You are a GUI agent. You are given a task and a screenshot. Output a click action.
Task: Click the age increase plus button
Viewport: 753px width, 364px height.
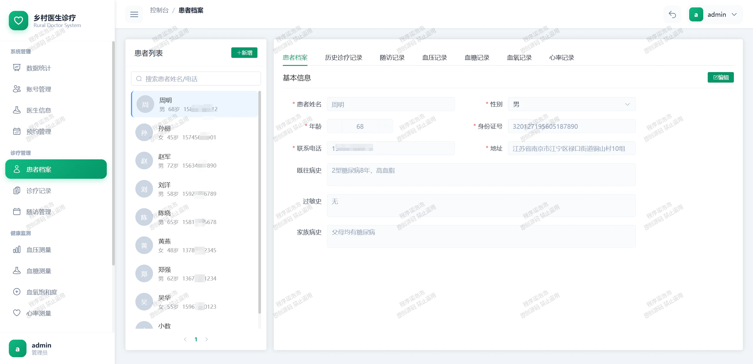pyautogui.click(x=386, y=126)
